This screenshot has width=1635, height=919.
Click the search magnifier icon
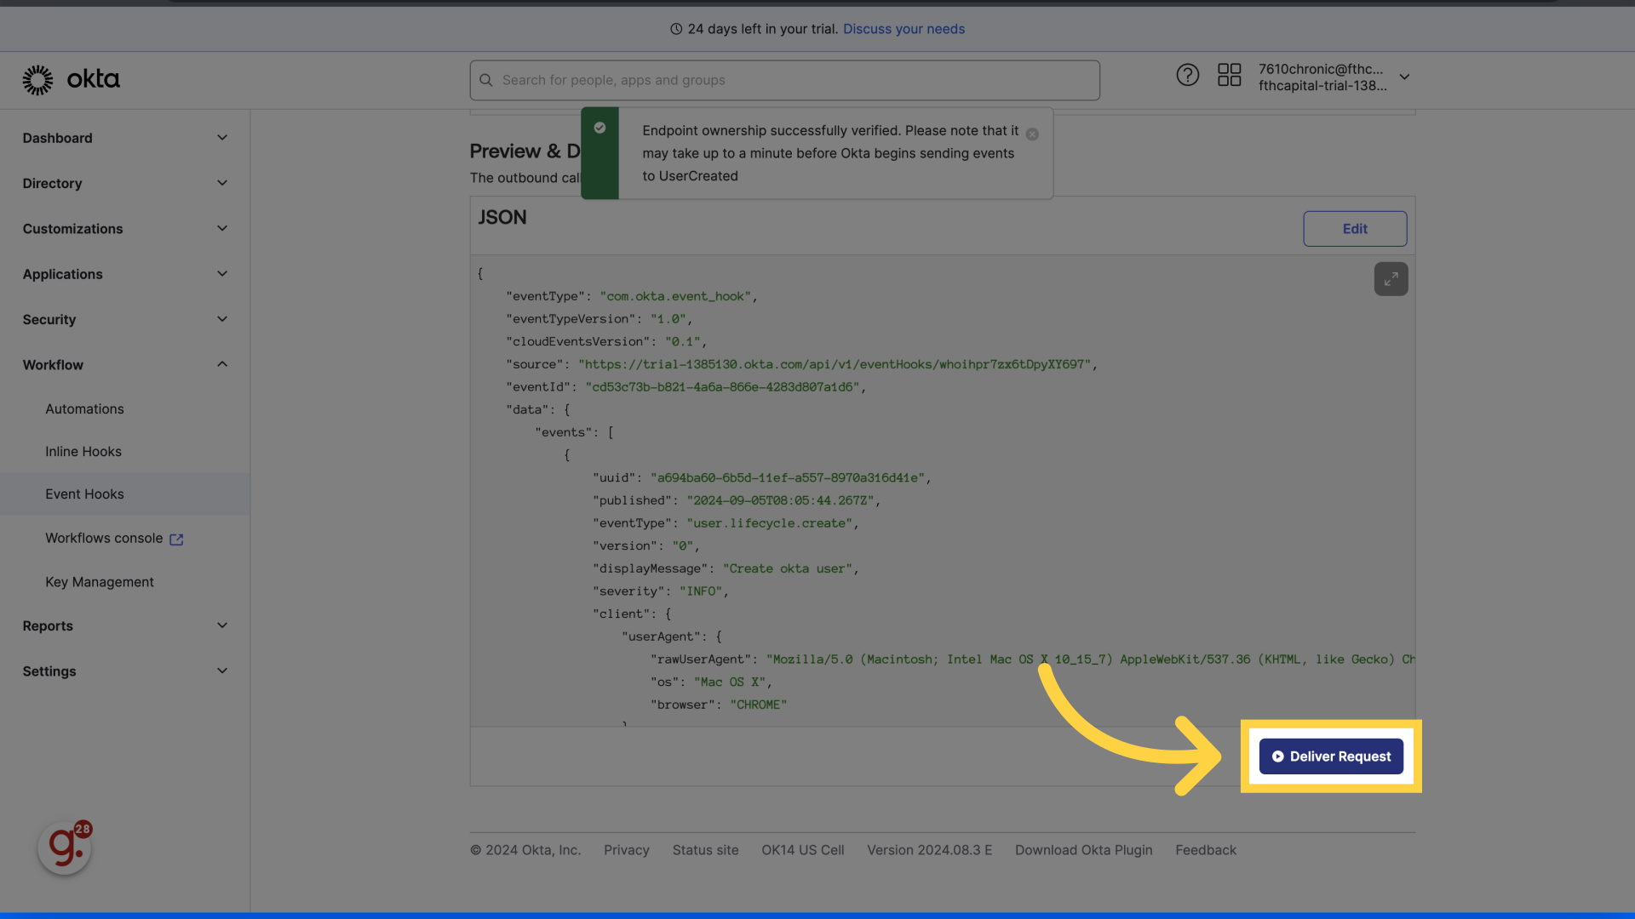click(486, 80)
